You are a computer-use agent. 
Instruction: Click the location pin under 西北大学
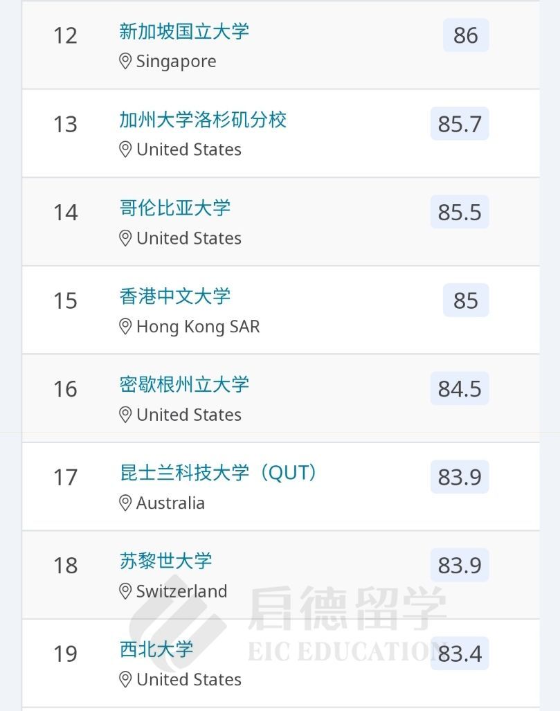click(125, 680)
